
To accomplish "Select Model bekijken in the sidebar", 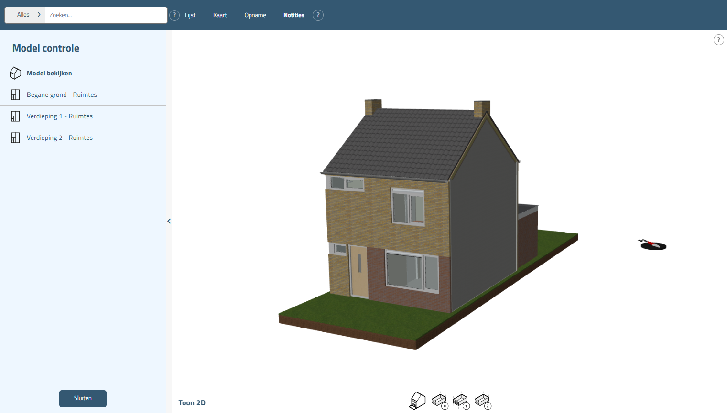I will tap(49, 73).
